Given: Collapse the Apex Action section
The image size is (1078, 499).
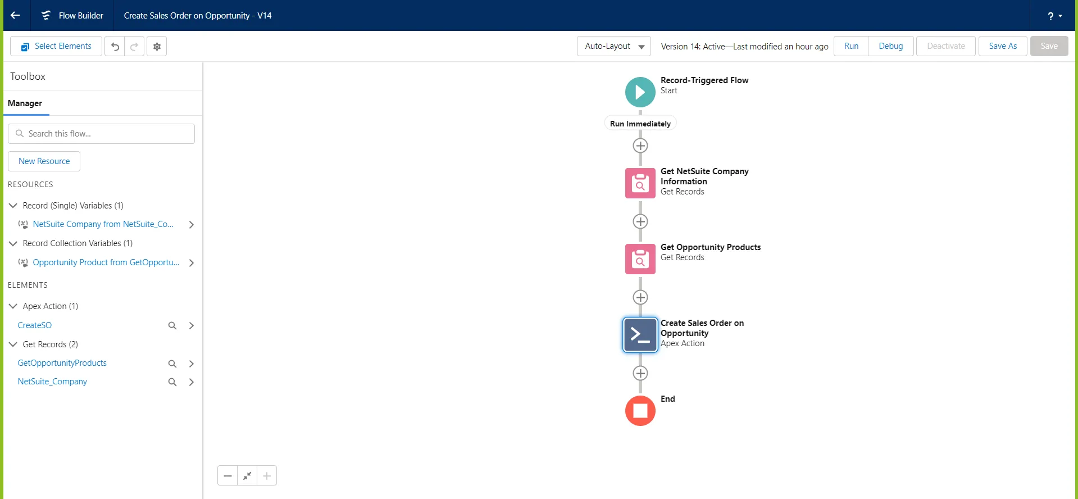Looking at the screenshot, I should pos(13,306).
